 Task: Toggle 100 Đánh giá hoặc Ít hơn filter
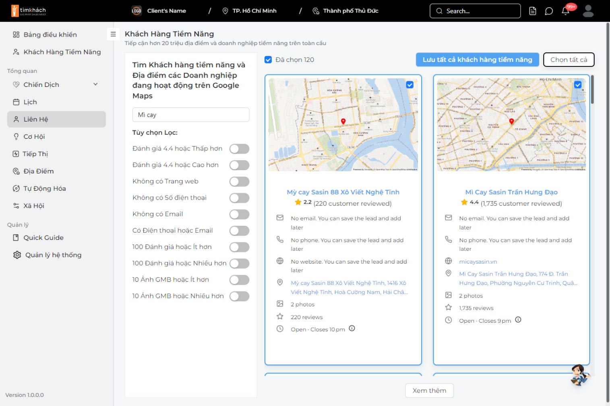[x=240, y=247]
